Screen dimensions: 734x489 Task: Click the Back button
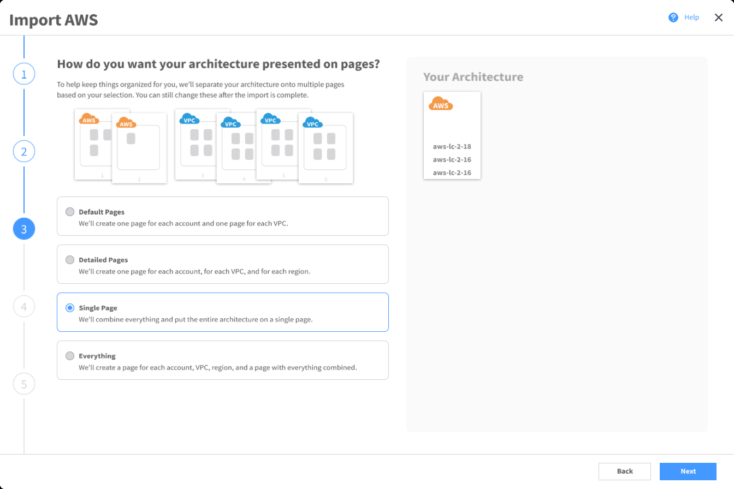click(x=624, y=471)
